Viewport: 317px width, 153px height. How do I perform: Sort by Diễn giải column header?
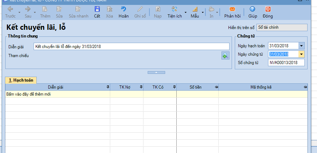56,87
